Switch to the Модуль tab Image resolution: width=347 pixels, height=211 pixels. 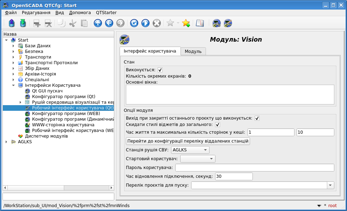tap(193, 51)
